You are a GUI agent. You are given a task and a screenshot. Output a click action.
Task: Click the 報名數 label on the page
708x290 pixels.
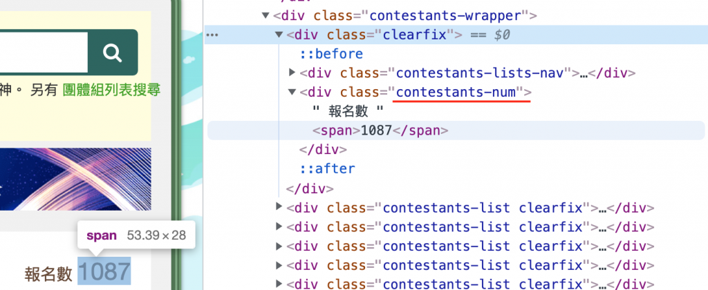(48, 273)
